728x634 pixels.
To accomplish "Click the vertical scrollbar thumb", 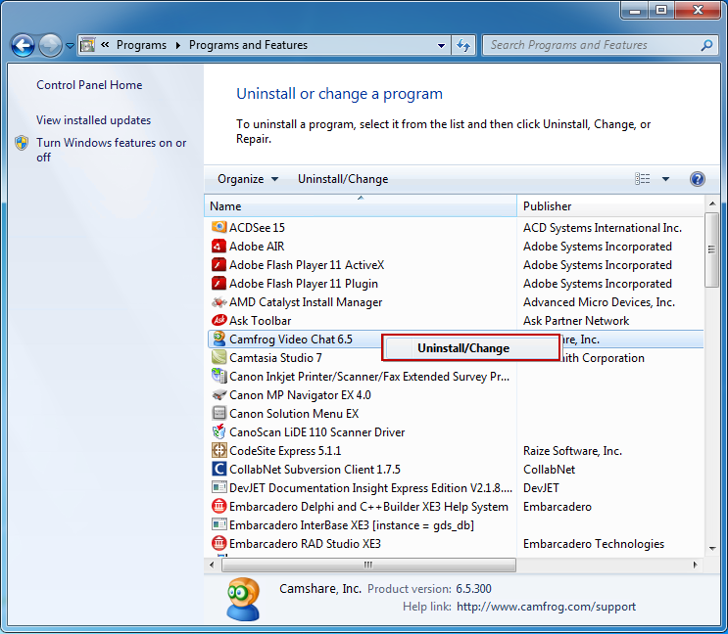I will tap(711, 249).
